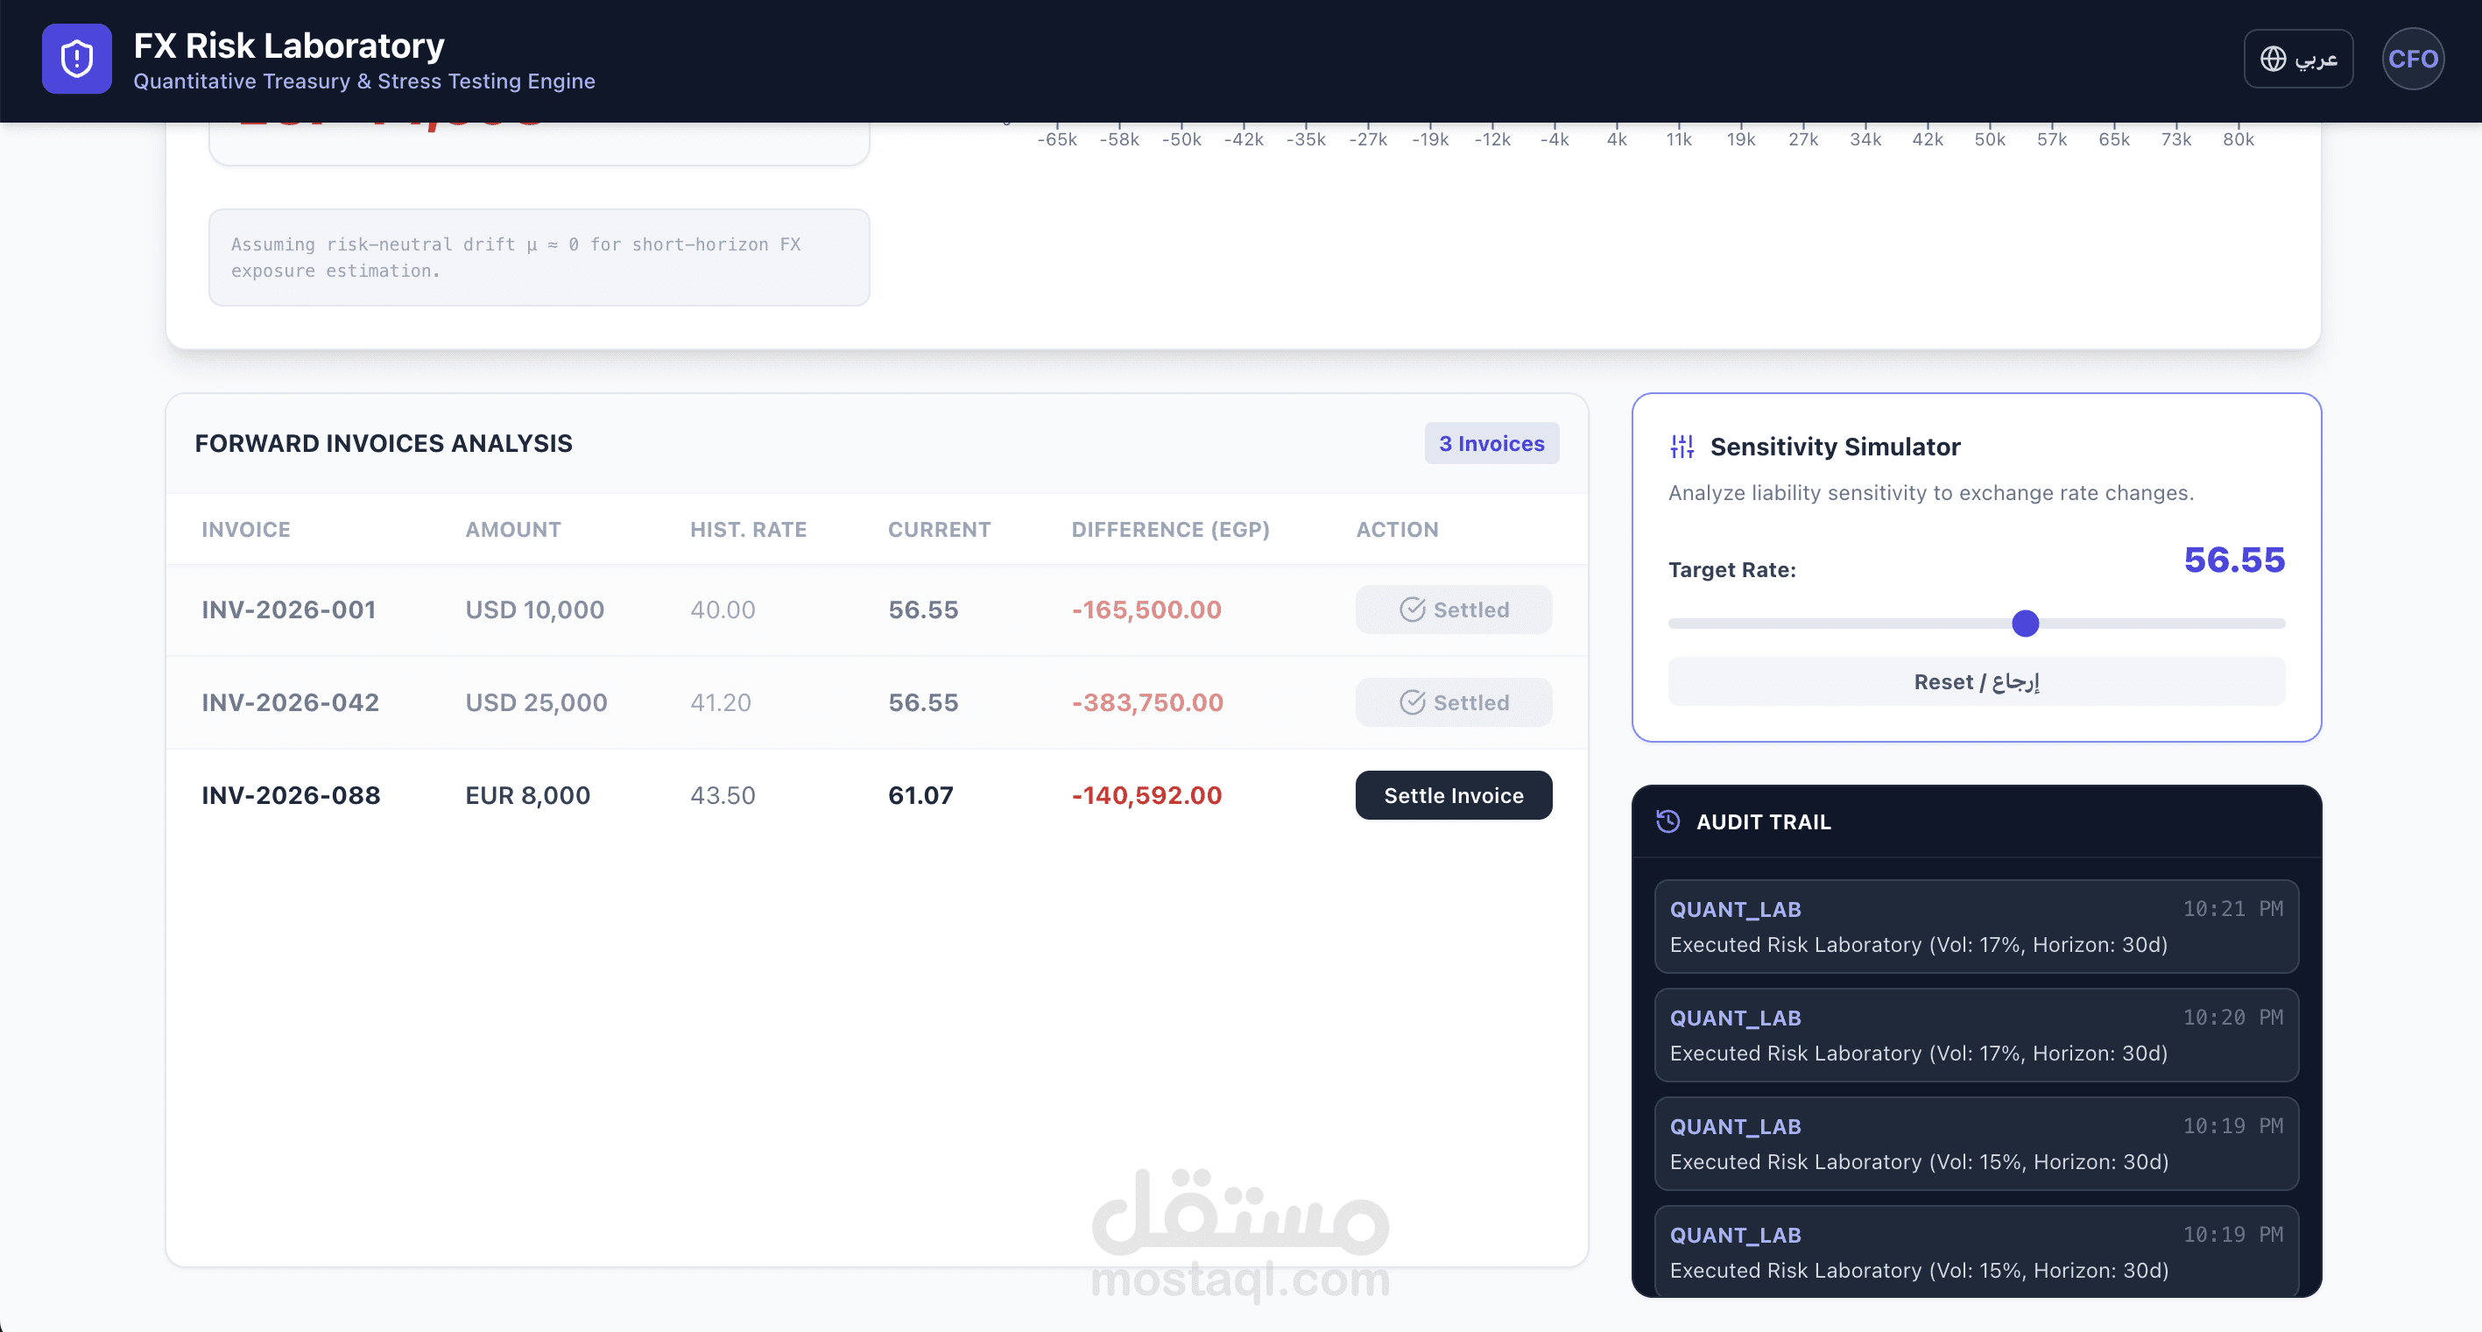The width and height of the screenshot is (2482, 1332).
Task: Click the Sensitivity Simulator sliders icon
Action: pos(1682,447)
